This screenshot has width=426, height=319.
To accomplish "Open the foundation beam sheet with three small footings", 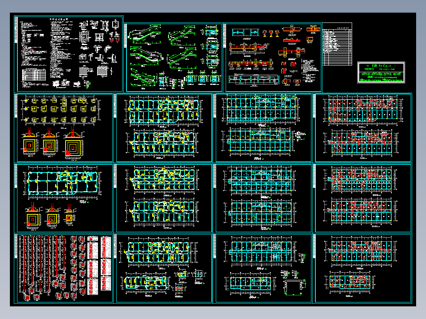I will (x=64, y=198).
